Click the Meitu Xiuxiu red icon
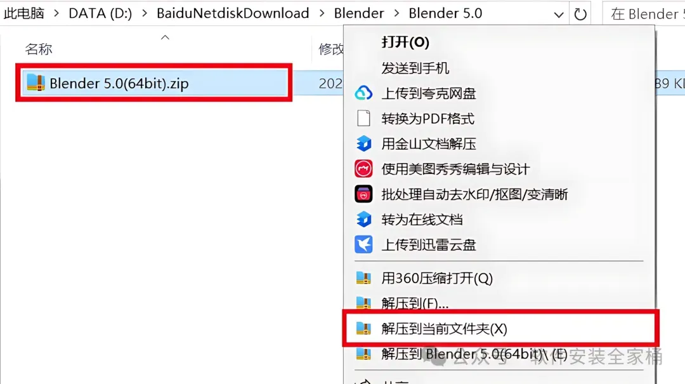The width and height of the screenshot is (685, 384). 363,169
